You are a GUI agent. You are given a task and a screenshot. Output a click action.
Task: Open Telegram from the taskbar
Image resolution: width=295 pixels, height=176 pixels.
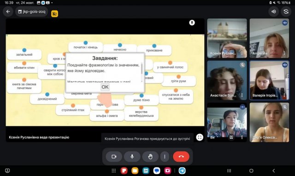pos(182,170)
